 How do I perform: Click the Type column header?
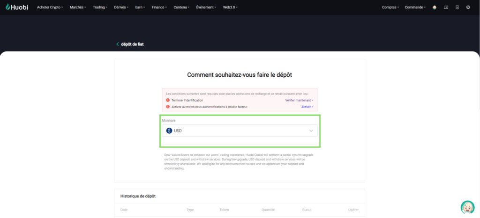[190, 210]
